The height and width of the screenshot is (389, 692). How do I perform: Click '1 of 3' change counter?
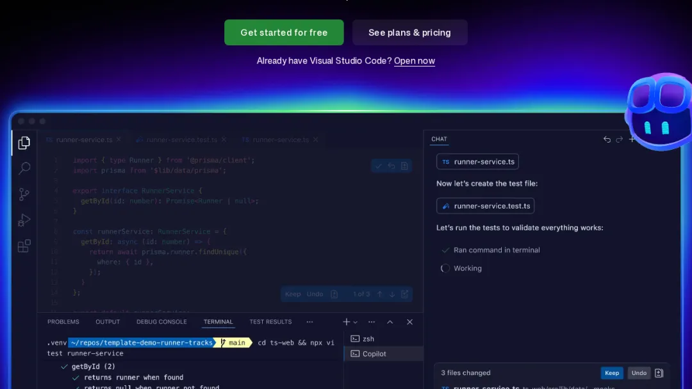coord(361,294)
